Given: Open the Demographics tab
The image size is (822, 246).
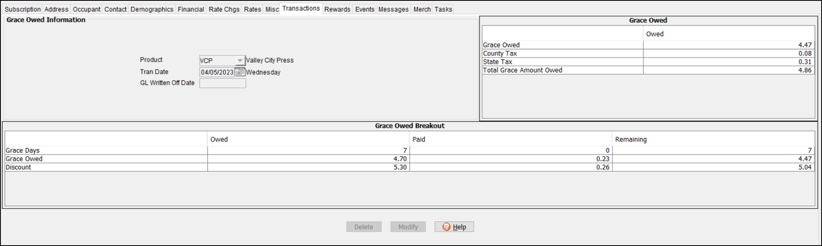Looking at the screenshot, I should tap(152, 9).
